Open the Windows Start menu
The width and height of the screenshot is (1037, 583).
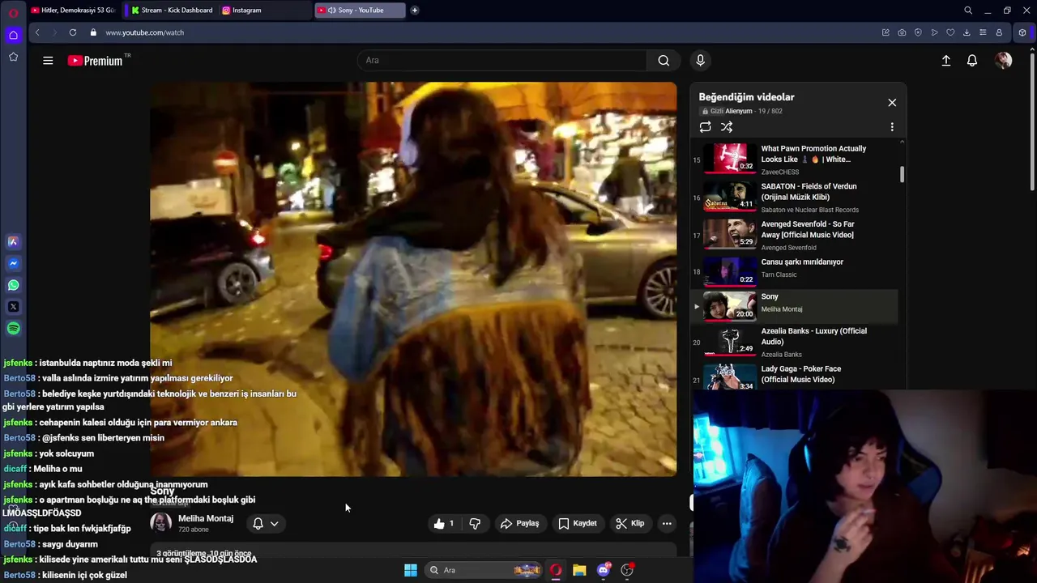(411, 570)
